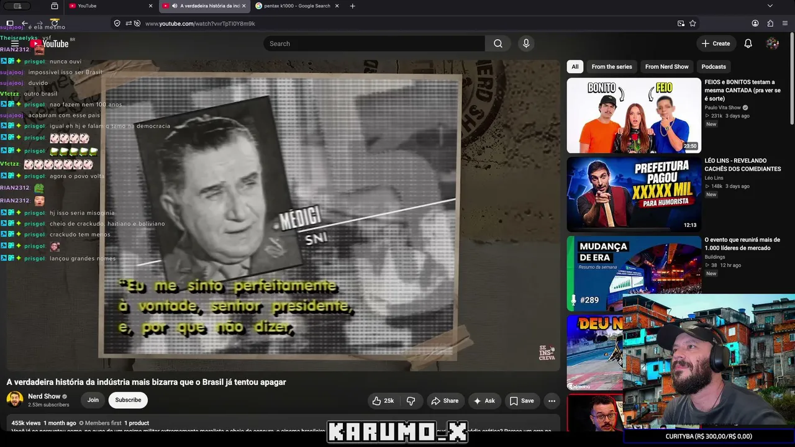Open the Mudança de Era #289 thumbnail

pos(634,273)
